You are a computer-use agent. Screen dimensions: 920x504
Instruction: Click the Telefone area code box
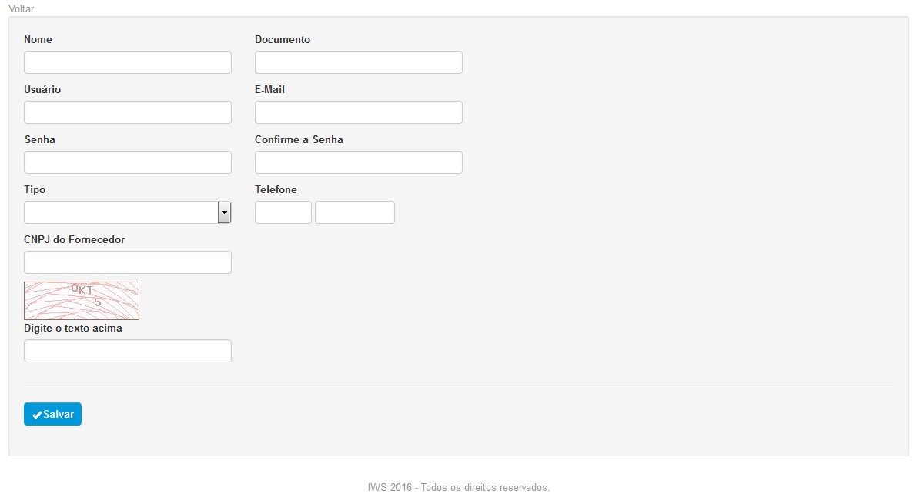pos(283,212)
